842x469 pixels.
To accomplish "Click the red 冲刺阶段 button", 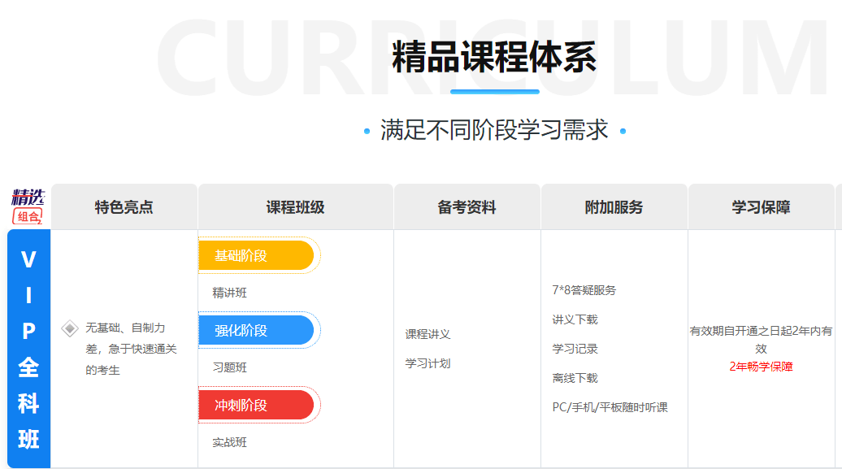I will pyautogui.click(x=256, y=405).
